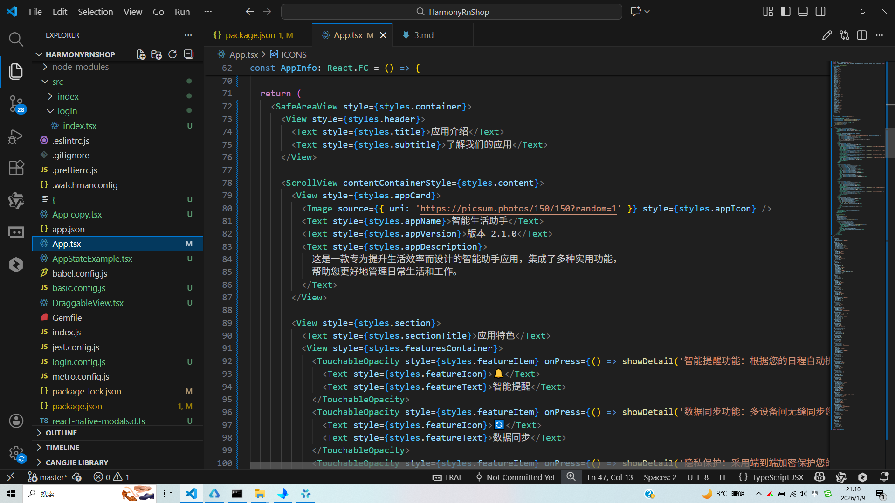Click the Split Editor Right icon
This screenshot has width=895, height=503.
[861, 35]
